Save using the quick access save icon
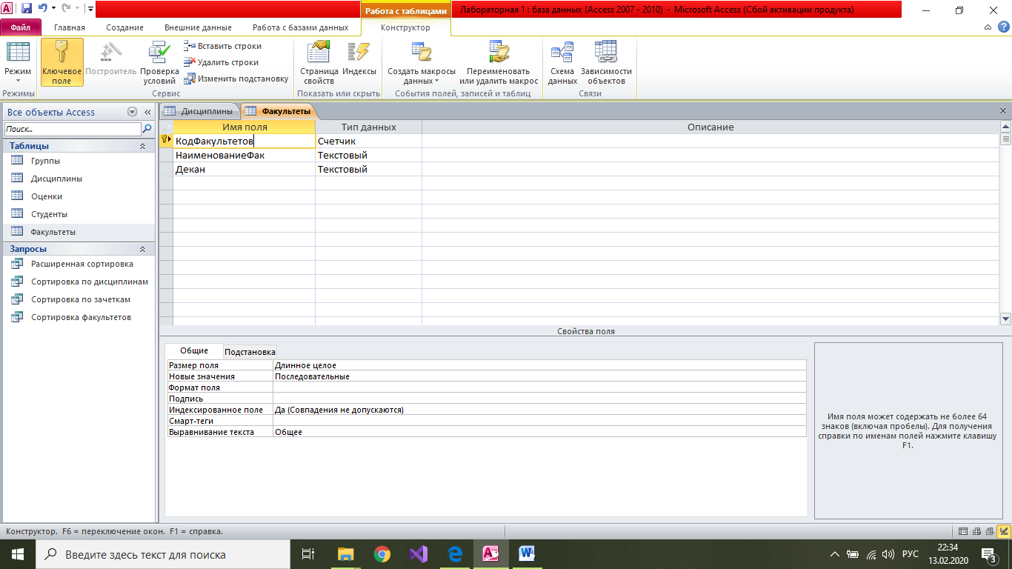This screenshot has height=569, width=1012. [x=27, y=10]
